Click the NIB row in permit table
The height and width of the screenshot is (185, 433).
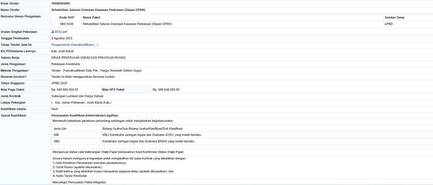click(56, 135)
